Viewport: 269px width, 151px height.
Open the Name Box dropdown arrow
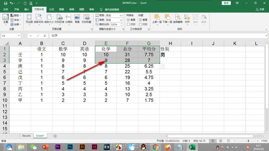(x=19, y=36)
